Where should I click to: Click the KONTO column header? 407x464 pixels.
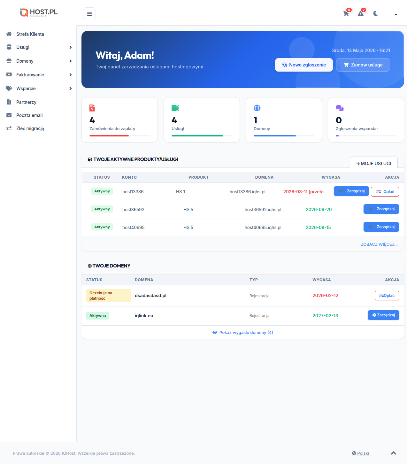pos(129,177)
